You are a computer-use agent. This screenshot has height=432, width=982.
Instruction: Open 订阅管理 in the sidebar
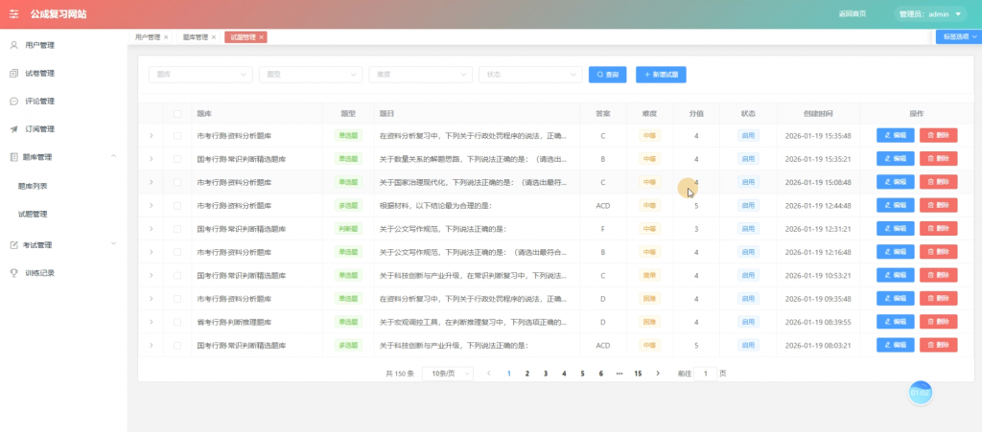[39, 128]
